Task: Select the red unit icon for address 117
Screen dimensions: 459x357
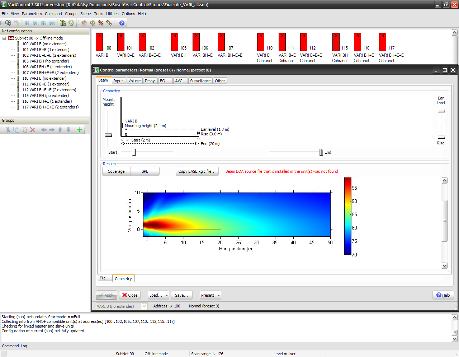Action: 383,42
